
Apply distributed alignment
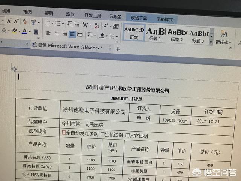pos(80,34)
